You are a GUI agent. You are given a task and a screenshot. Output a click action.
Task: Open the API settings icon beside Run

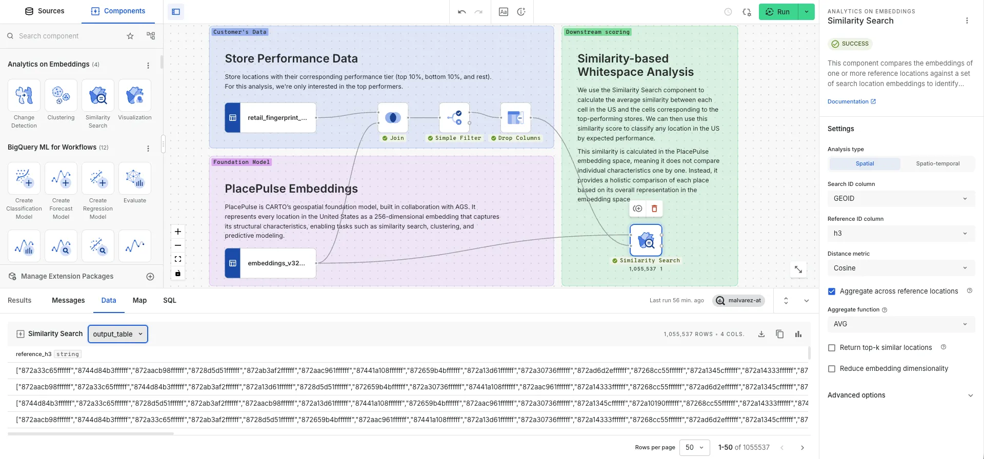click(x=747, y=12)
